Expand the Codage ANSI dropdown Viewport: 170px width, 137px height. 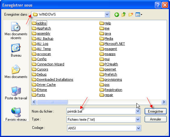138,128
